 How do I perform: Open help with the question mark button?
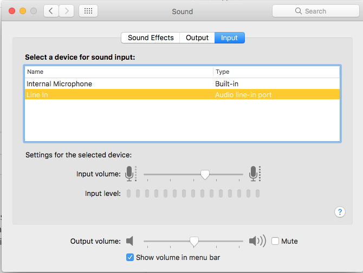[340, 212]
